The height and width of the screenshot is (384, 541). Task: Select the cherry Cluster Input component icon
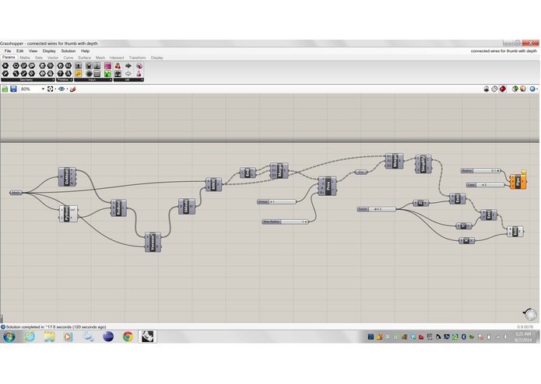click(118, 66)
